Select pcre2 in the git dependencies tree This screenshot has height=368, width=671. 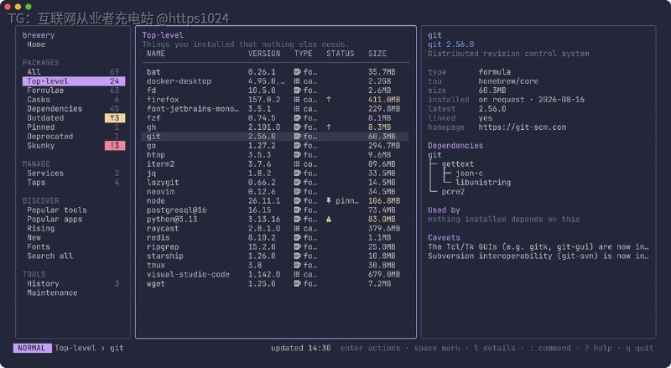coord(453,192)
